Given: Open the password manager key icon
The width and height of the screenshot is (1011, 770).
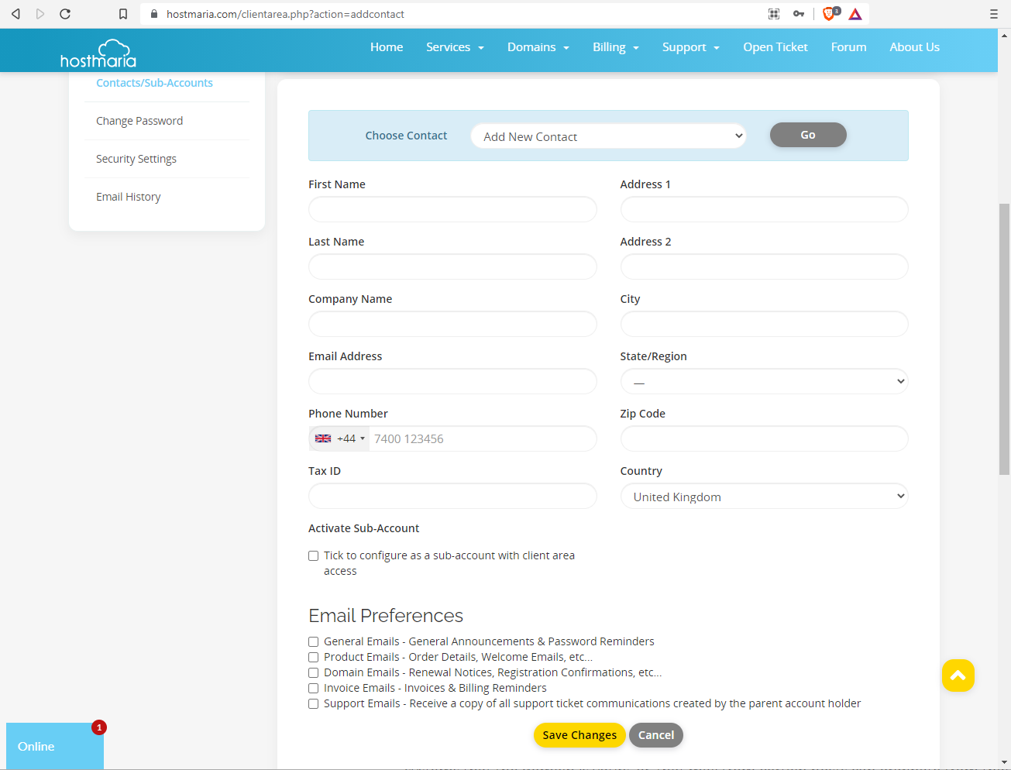Looking at the screenshot, I should coord(799,13).
